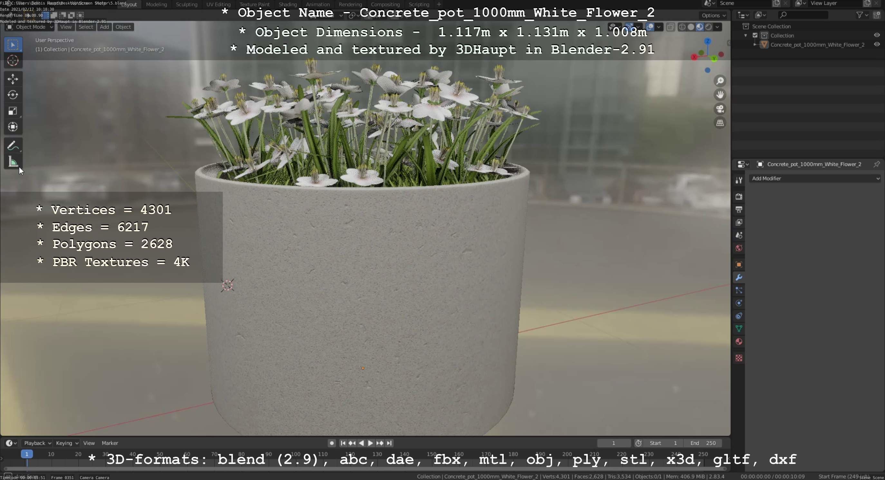This screenshot has height=480, width=885.
Task: Switch perspective/orthographic grid icon
Action: pos(720,123)
